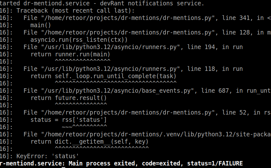The height and width of the screenshot is (168, 271).
Task: Click the "KeyError: 'status'" error line
Action: (47, 156)
